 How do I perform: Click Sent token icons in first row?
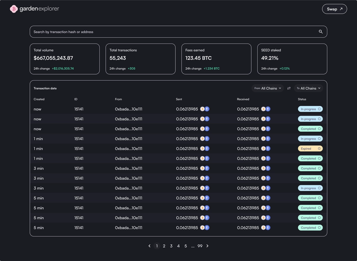tap(205, 109)
